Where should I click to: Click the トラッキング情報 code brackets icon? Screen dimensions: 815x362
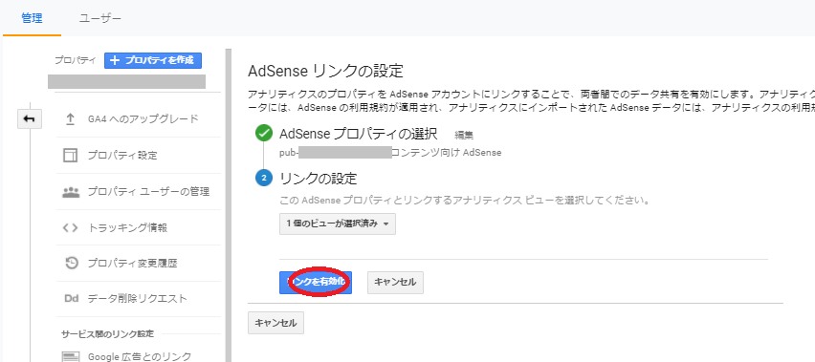point(70,227)
